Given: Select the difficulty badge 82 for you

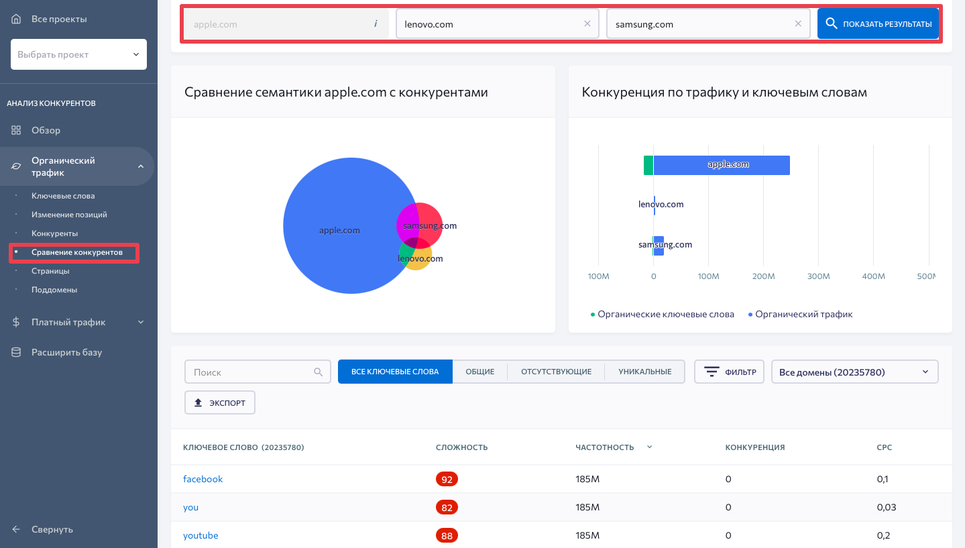Looking at the screenshot, I should pos(447,507).
